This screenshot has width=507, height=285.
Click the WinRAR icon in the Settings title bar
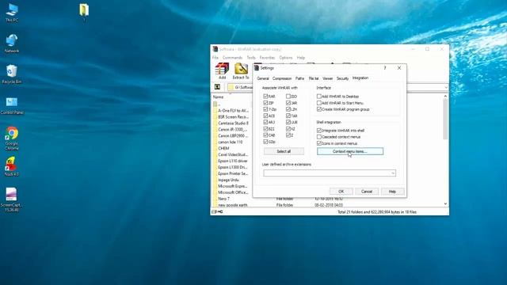pos(257,68)
